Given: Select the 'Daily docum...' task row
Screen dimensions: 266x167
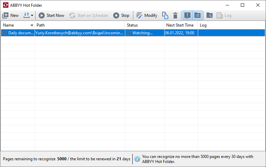Looking at the screenshot, I should click(x=133, y=33).
